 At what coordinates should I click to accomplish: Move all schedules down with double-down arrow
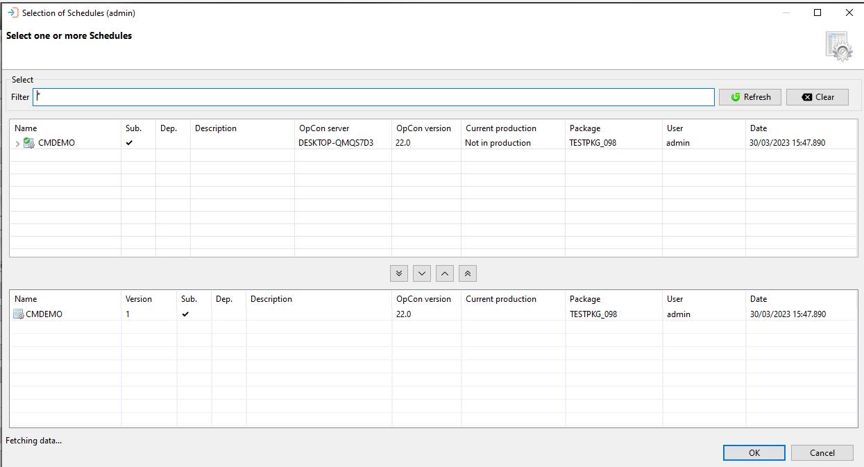398,273
